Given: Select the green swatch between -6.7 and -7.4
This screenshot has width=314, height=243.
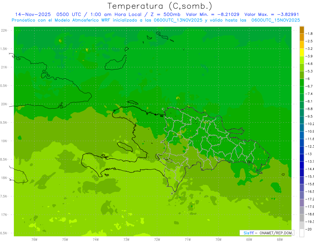Looking at the screenshot, I should [302, 90].
